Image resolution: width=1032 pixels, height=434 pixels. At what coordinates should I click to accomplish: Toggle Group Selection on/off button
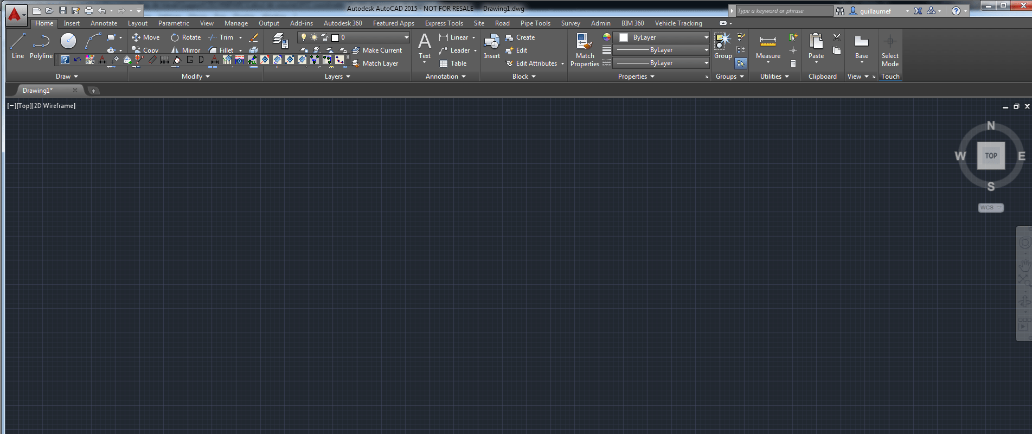[741, 63]
